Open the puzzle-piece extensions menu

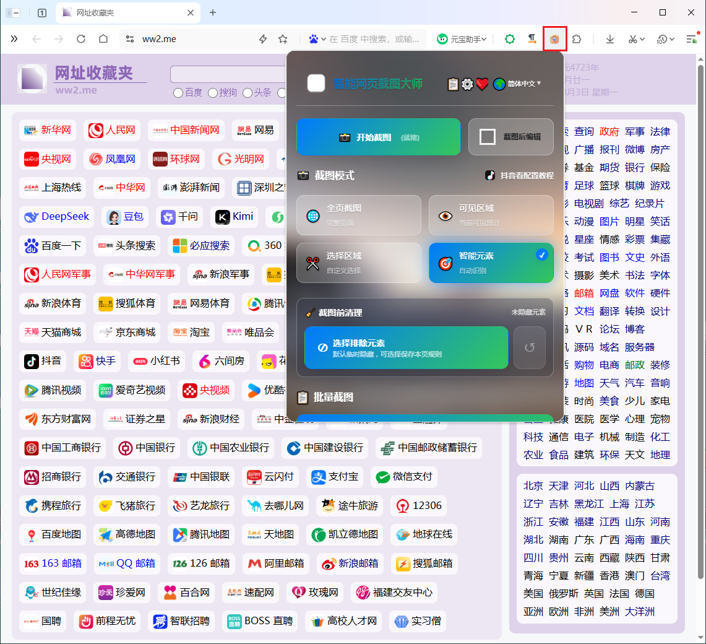tap(577, 39)
